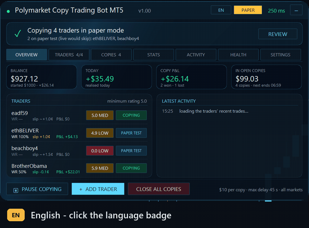Click 'Copying 4 traders in paper mode' headline
Image resolution: width=309 pixels, height=228 pixels.
click(x=76, y=30)
